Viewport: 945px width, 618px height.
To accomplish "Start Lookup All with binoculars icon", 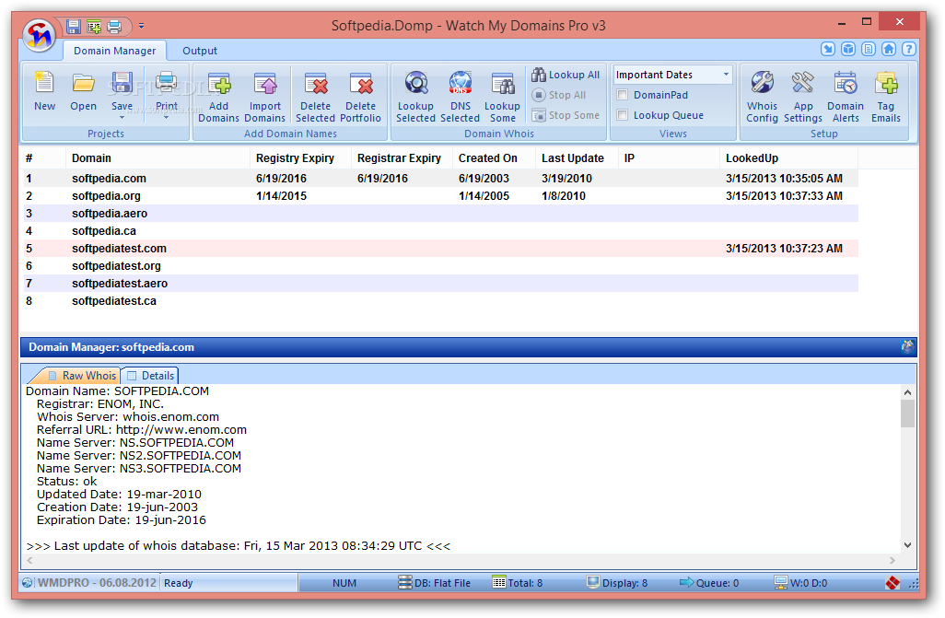I will [566, 75].
